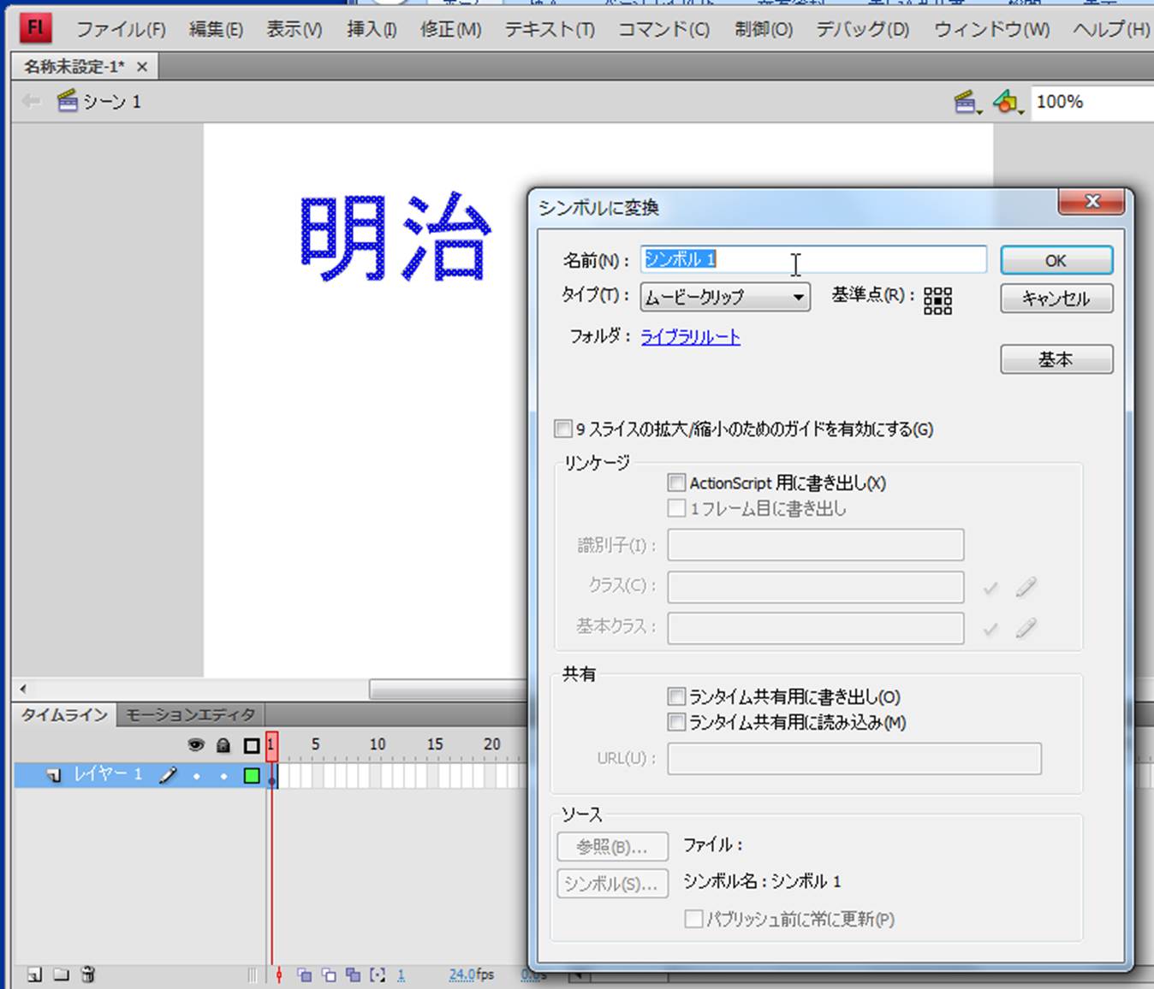Viewport: 1154px width, 989px height.
Task: Open the タイプ dropdown showing ムービークリップ
Action: tap(724, 297)
